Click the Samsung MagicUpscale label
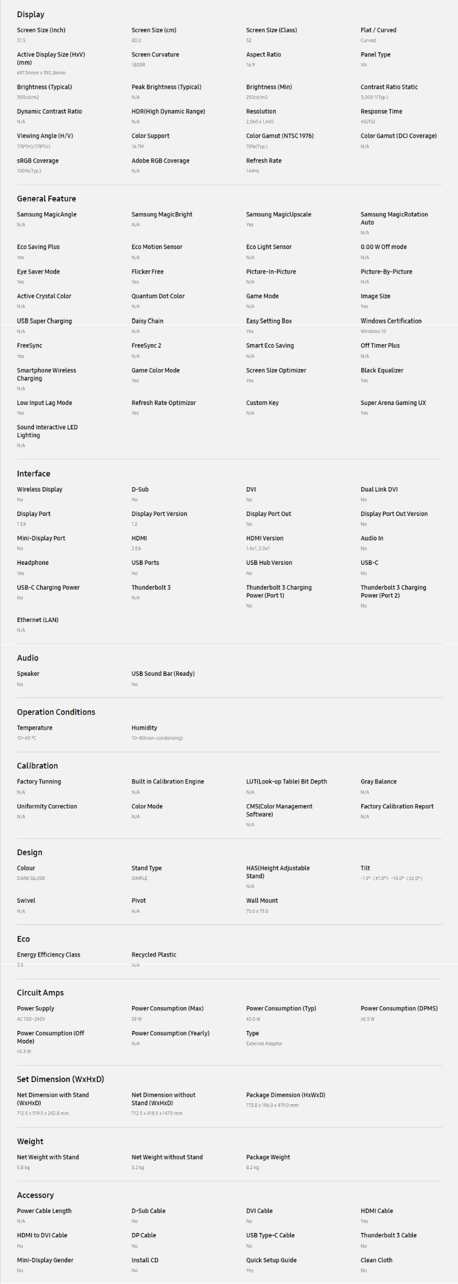458x1284 pixels. click(279, 214)
